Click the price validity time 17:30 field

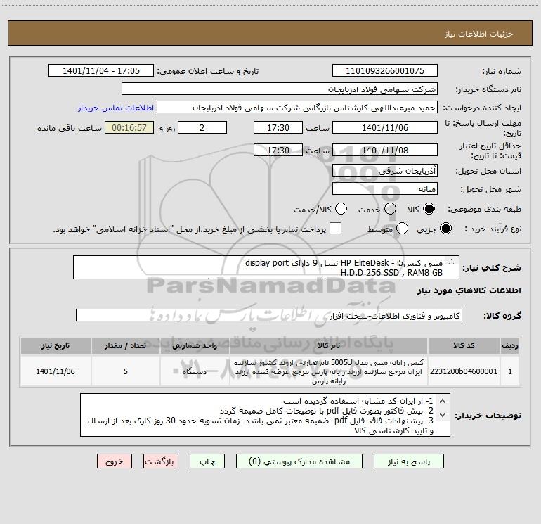click(x=278, y=150)
